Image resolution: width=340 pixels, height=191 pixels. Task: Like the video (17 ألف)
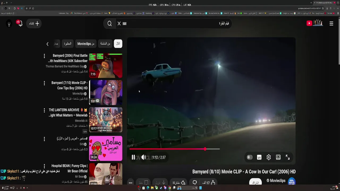209,183
